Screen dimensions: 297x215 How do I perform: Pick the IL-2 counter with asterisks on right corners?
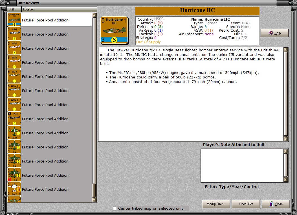tap(14, 161)
